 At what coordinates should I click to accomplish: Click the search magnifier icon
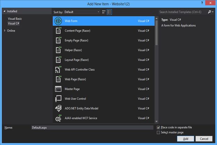210,12
